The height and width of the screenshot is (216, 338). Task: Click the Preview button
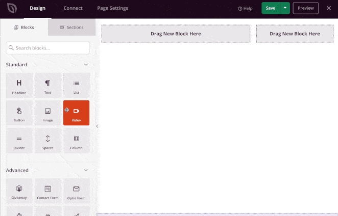click(x=305, y=8)
